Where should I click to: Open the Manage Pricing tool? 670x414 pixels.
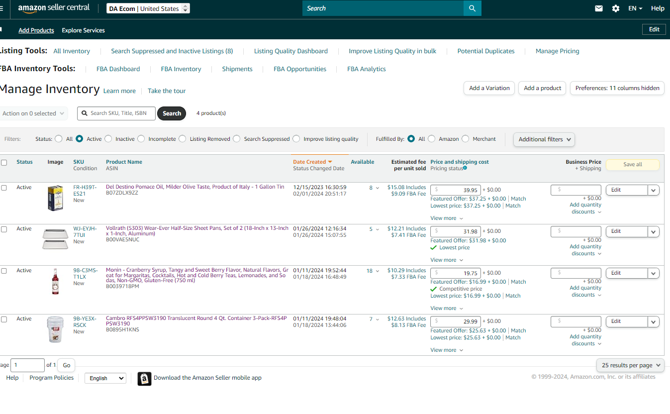click(x=558, y=51)
